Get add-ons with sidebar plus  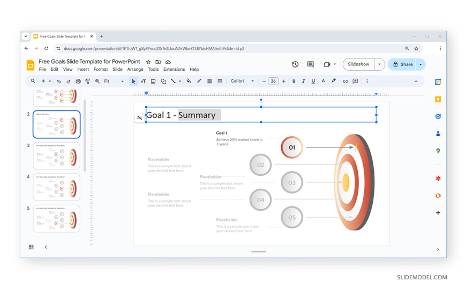click(x=438, y=213)
